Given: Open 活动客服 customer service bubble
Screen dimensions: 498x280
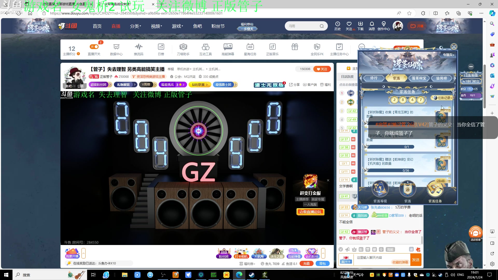Looking at the screenshot, I should pos(475,234).
